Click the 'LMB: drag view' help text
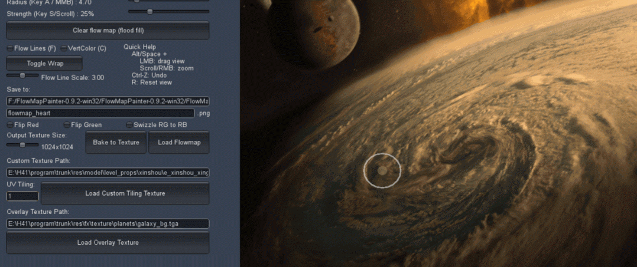 click(162, 61)
